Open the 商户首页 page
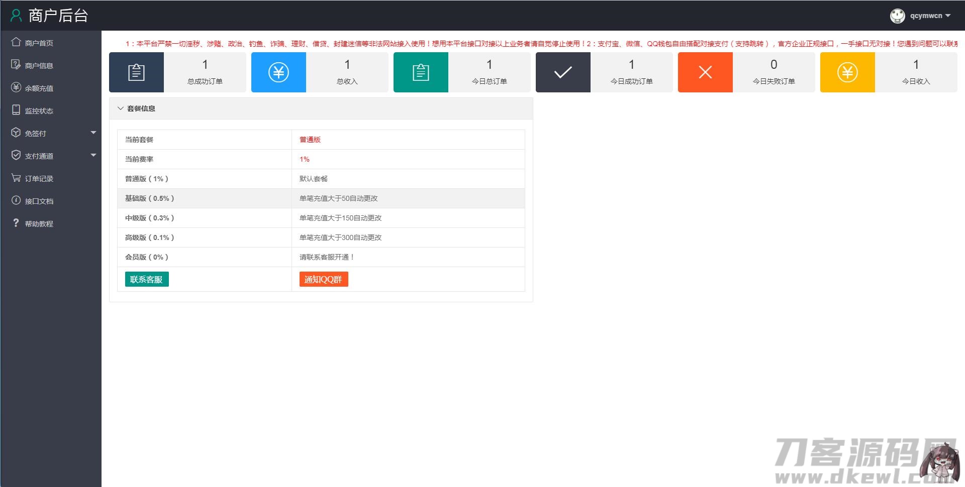This screenshot has width=965, height=487. coord(39,42)
